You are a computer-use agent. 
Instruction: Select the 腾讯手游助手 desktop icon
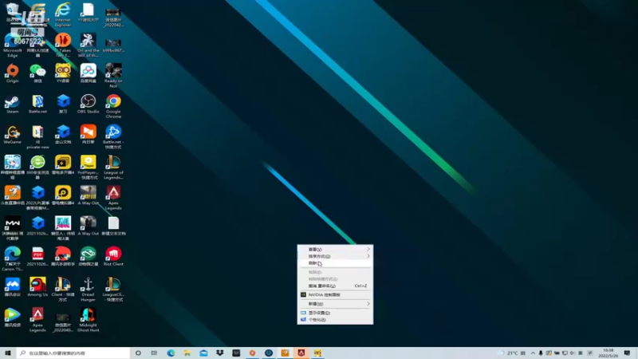coord(63,256)
